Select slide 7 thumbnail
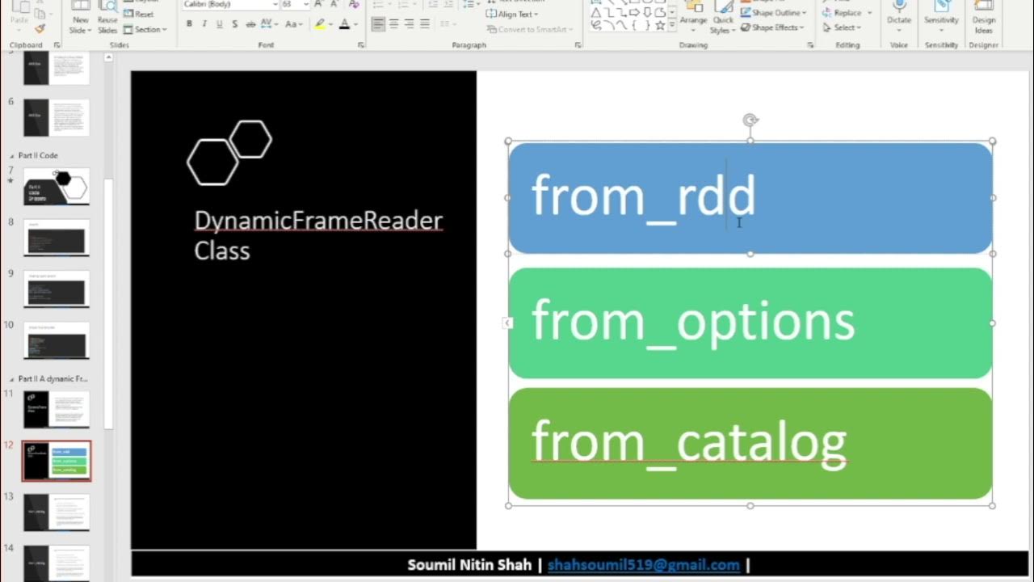Image resolution: width=1034 pixels, height=582 pixels. pos(57,186)
